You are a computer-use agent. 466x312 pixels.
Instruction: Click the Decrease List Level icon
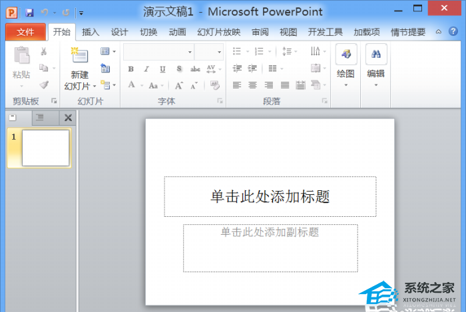(237, 69)
